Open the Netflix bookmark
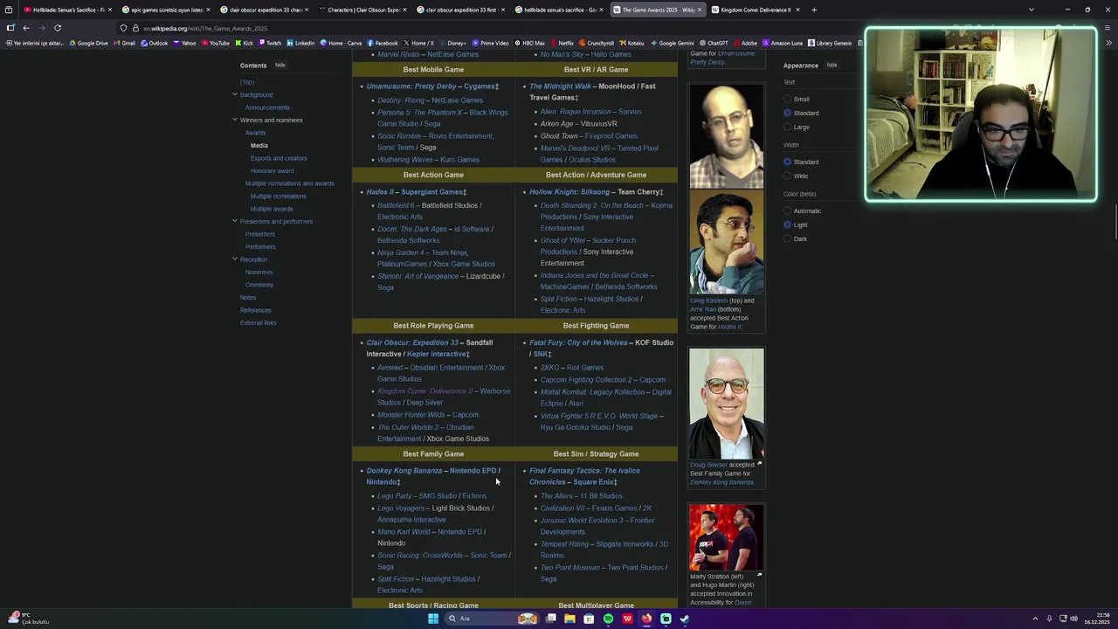Viewport: 1118px width, 629px height. [562, 43]
